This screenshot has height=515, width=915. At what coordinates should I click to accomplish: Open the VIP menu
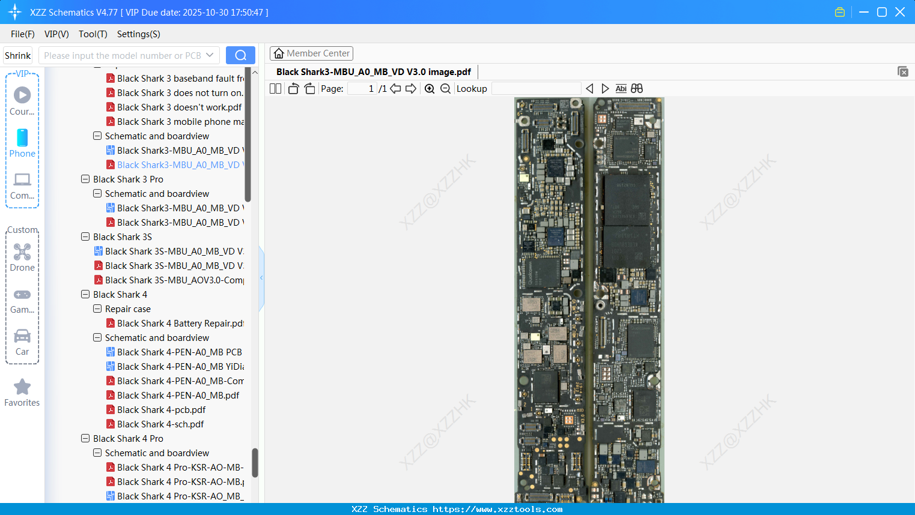pyautogui.click(x=56, y=34)
